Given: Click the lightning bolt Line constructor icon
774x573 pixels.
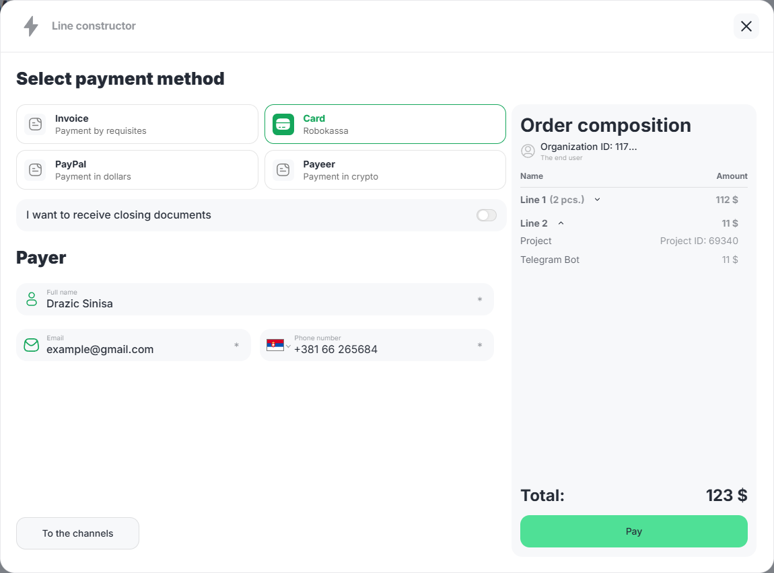Looking at the screenshot, I should pyautogui.click(x=31, y=26).
